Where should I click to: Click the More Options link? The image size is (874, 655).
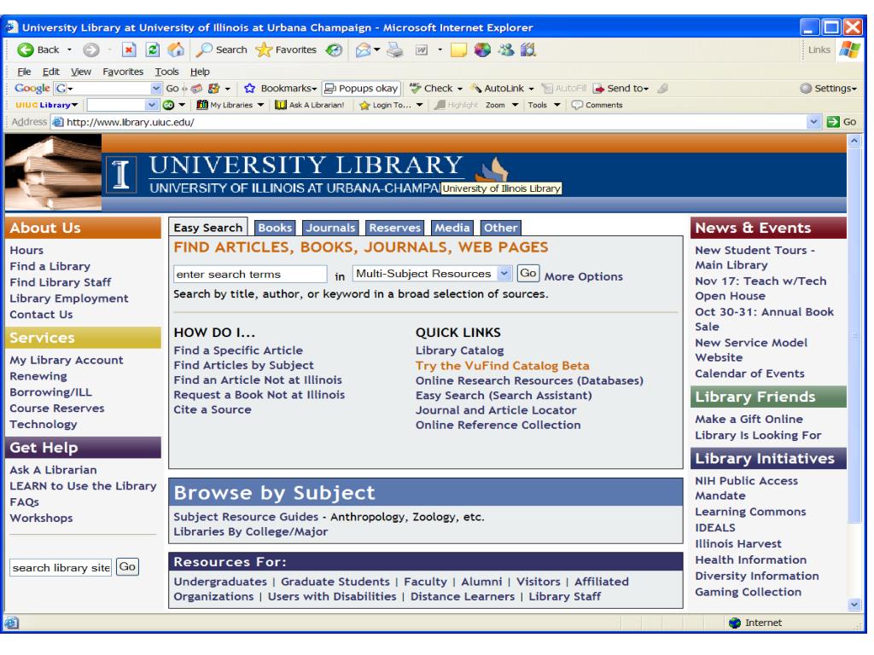coord(584,276)
